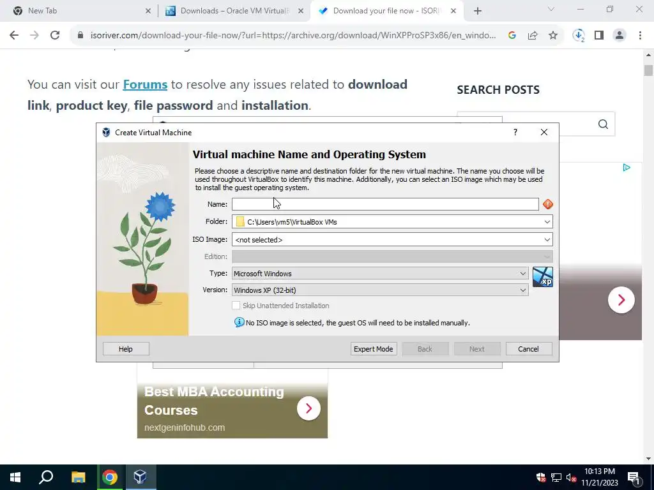Viewport: 654px width, 490px height.
Task: Click the name error warning icon
Action: point(547,204)
